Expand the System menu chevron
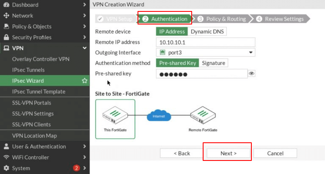This screenshot has height=174, width=325. click(84, 168)
